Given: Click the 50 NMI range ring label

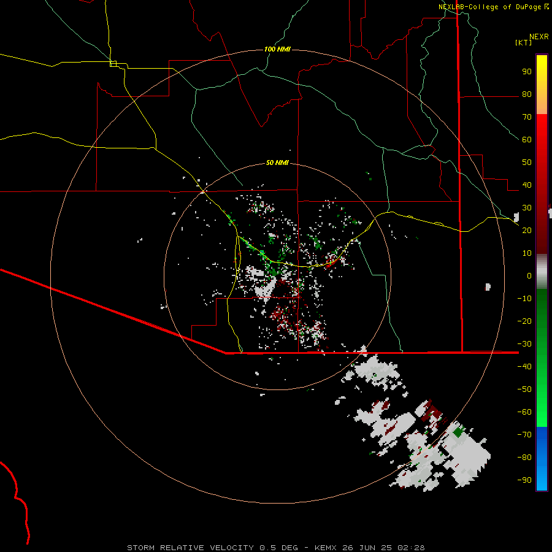Looking at the screenshot, I should pyautogui.click(x=277, y=163).
